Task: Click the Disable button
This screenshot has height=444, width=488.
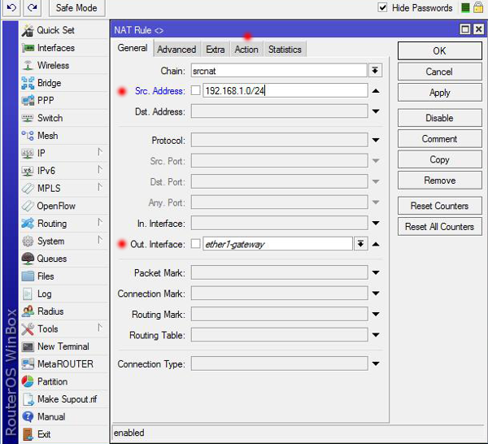Action: point(439,118)
